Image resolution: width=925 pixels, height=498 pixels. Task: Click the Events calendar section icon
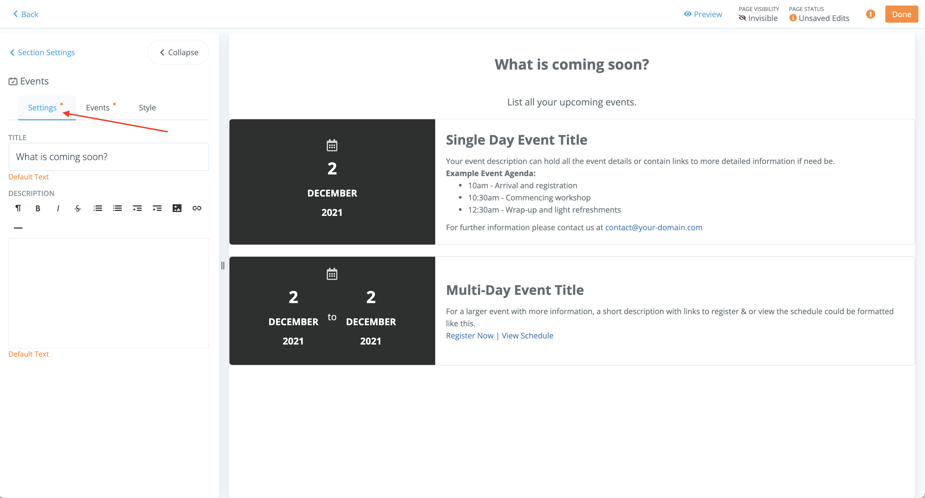tap(13, 81)
